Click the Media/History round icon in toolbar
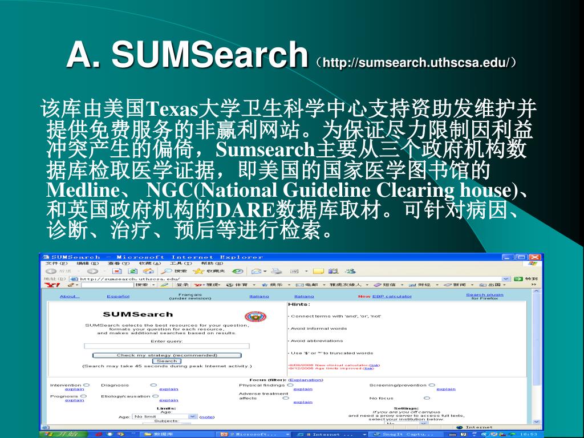584x438 pixels. click(238, 271)
